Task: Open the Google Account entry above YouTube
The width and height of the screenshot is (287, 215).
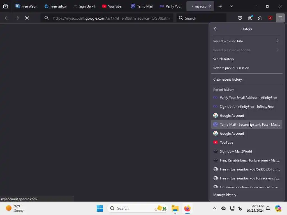Action: point(247,134)
